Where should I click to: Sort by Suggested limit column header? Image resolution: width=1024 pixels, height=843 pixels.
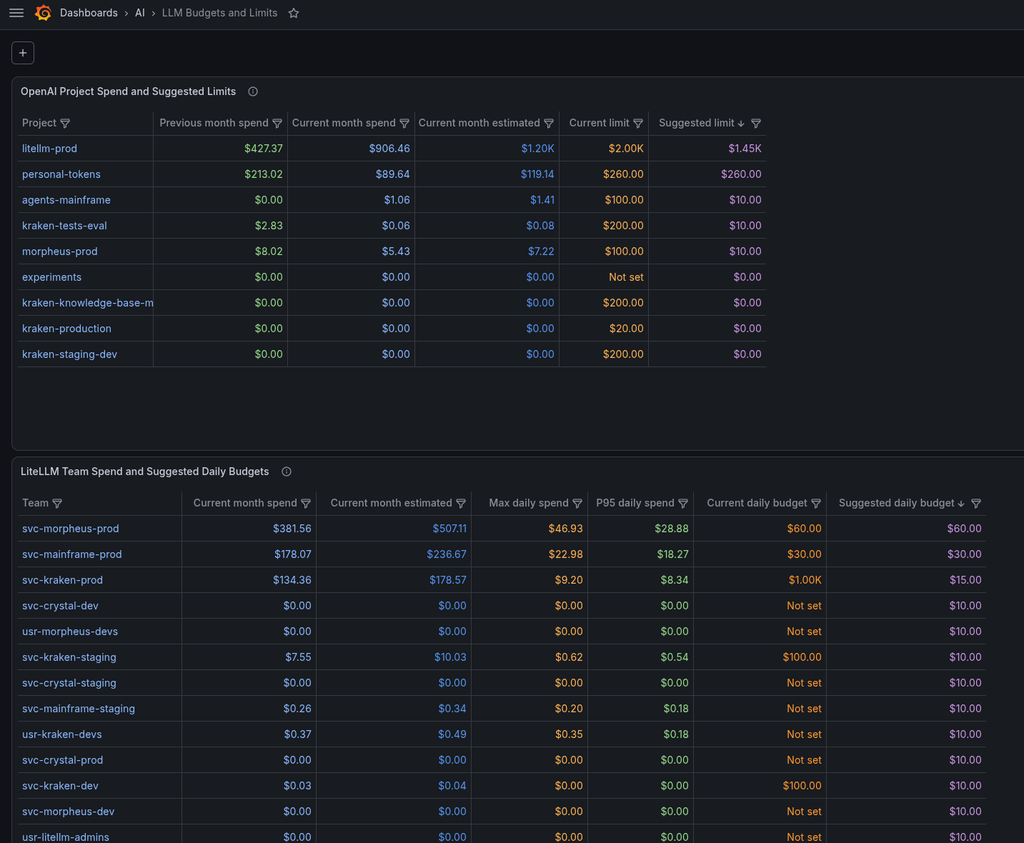697,123
